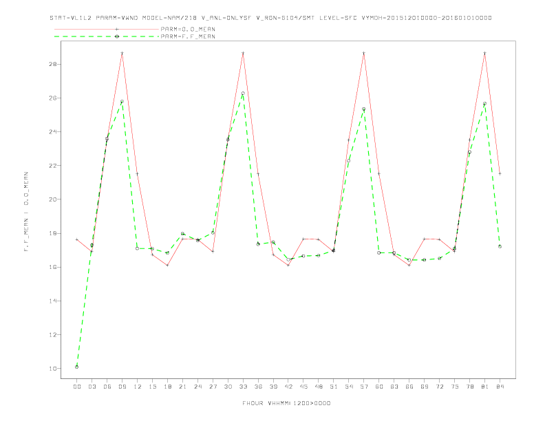
Task: Click y-axis tick value 18
Action: (x=54, y=233)
